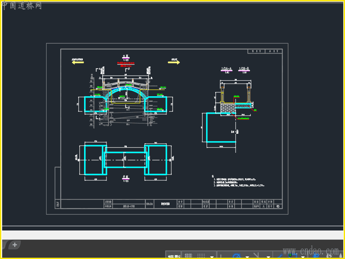Viewport: 345px width, 259px height.
Task: Select the yellow left-pointing direction arrow
Action: 78,62
